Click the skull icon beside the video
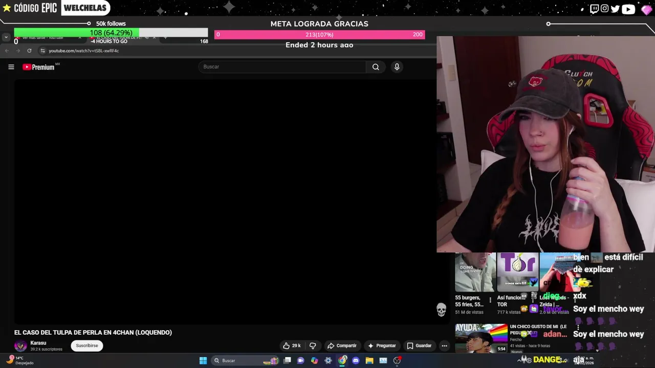 441,310
